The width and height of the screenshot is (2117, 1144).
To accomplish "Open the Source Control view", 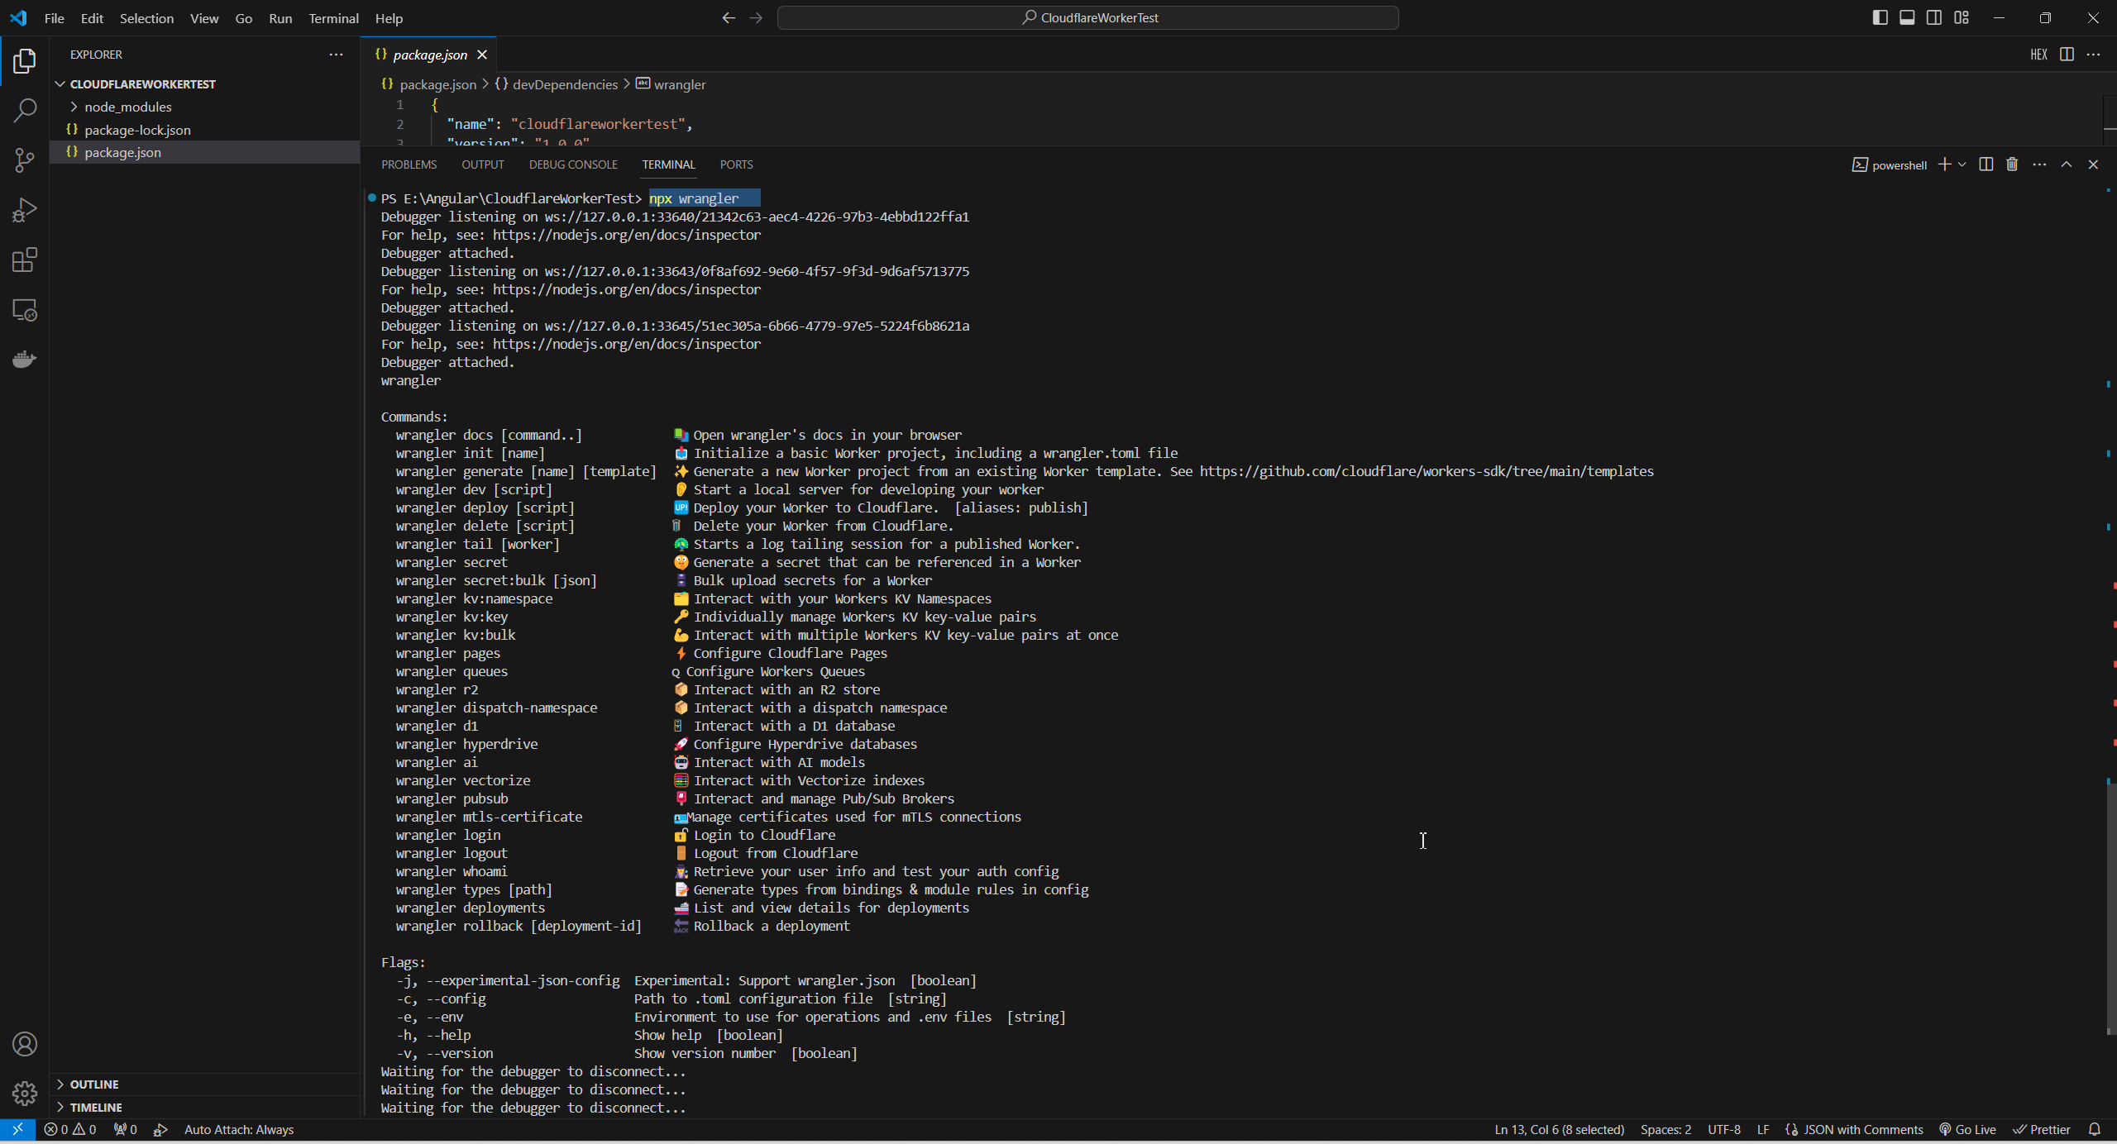I will pyautogui.click(x=25, y=160).
